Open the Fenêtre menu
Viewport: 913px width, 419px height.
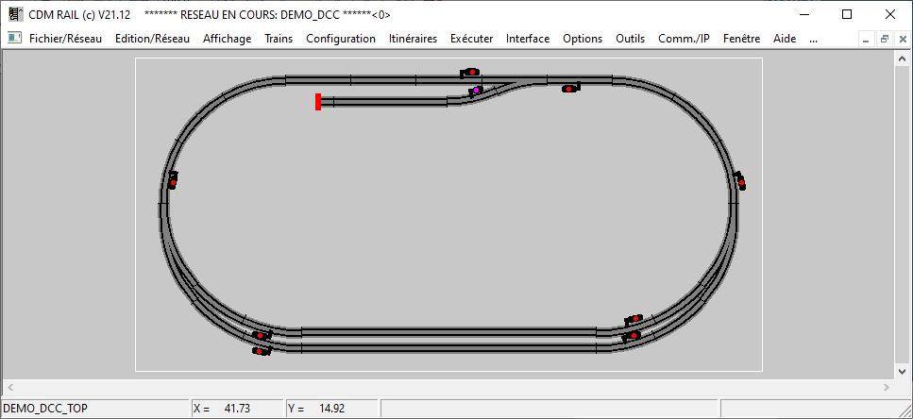[741, 39]
